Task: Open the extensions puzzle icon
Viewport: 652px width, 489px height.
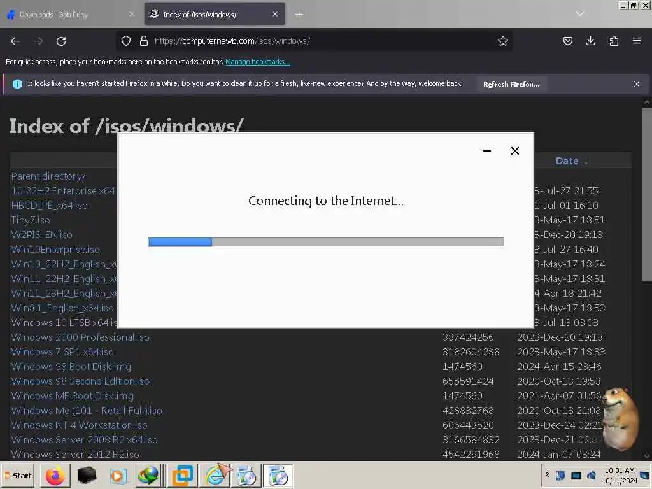Action: 614,41
